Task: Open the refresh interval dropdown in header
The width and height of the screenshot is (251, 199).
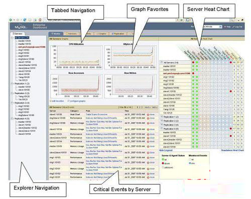Action: (220, 27)
